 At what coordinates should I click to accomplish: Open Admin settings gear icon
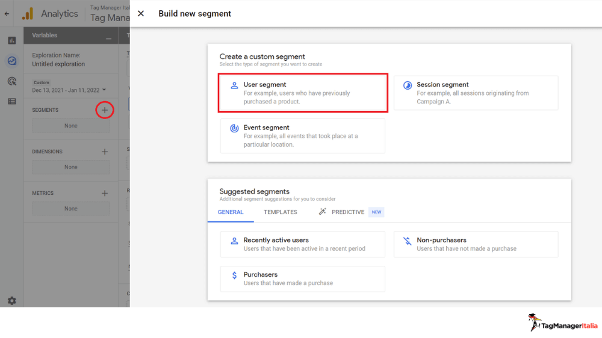point(12,301)
